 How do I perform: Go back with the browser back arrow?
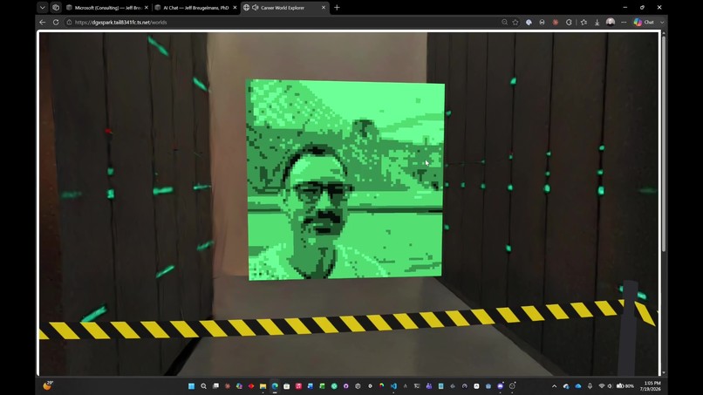[x=43, y=22]
